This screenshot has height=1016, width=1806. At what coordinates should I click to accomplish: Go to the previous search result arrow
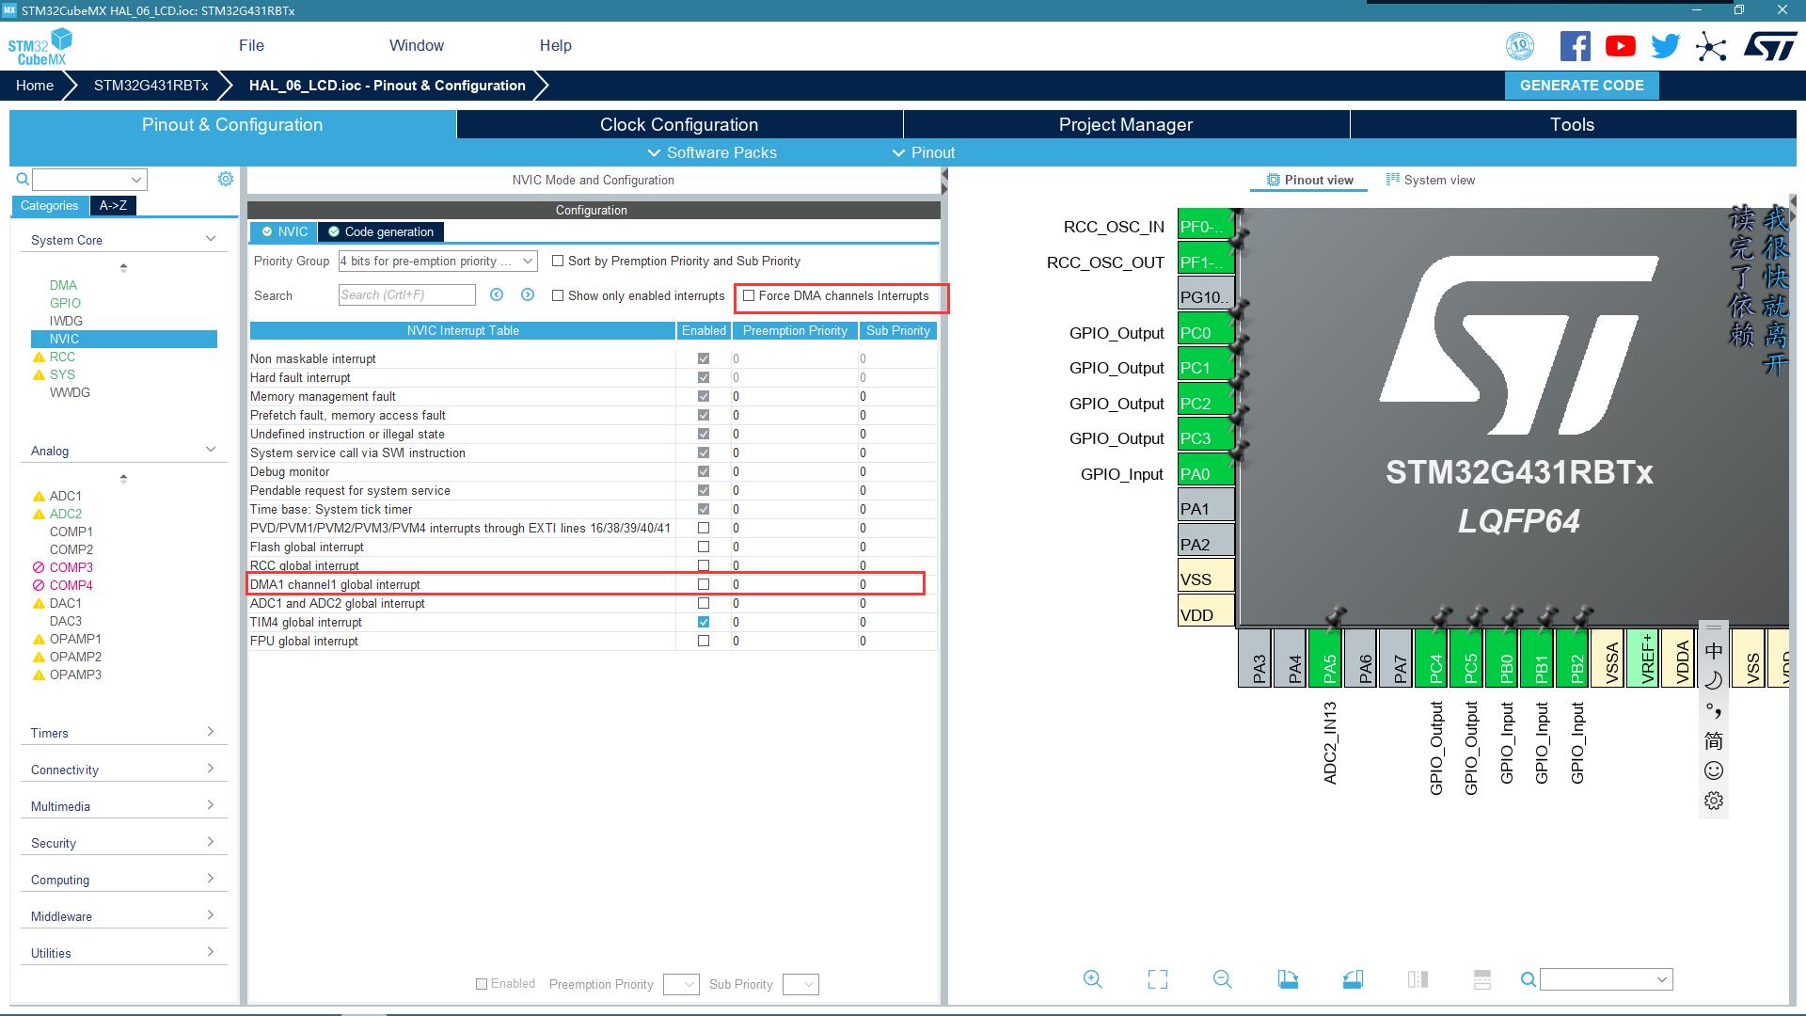coord(497,295)
